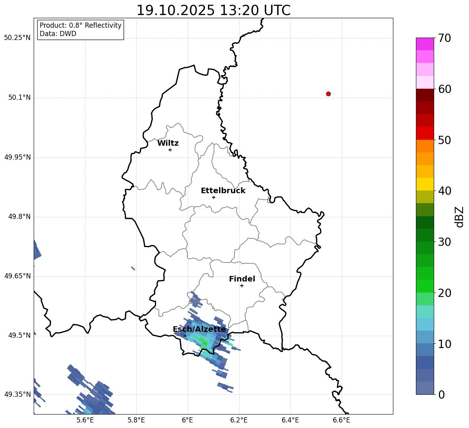Click the 49.5°N latitude label
469x428 pixels.
[x=19, y=335]
